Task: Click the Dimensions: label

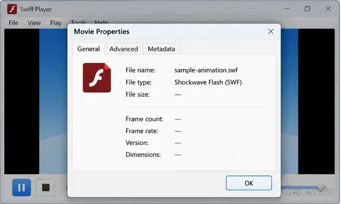Action: click(x=143, y=155)
